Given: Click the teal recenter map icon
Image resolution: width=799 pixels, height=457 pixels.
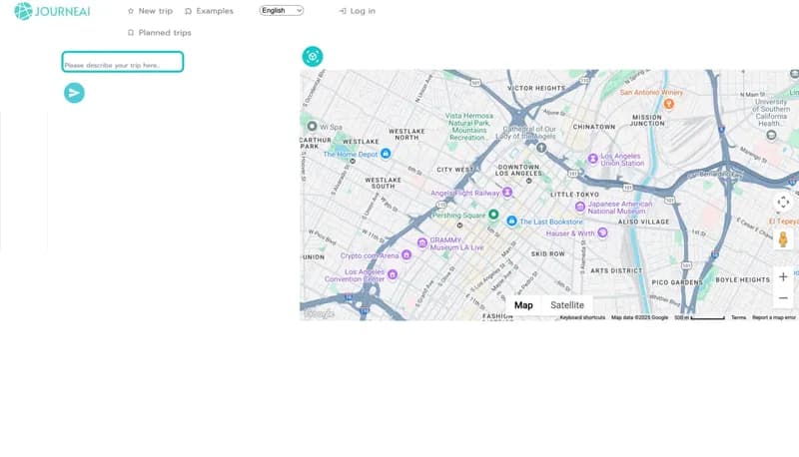Looking at the screenshot, I should [313, 57].
